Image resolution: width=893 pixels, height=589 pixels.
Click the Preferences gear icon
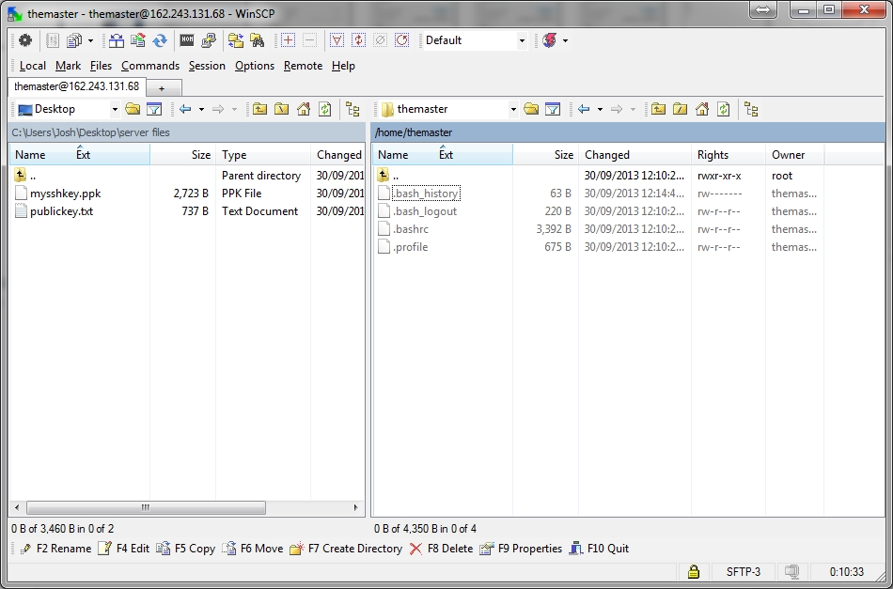25,40
